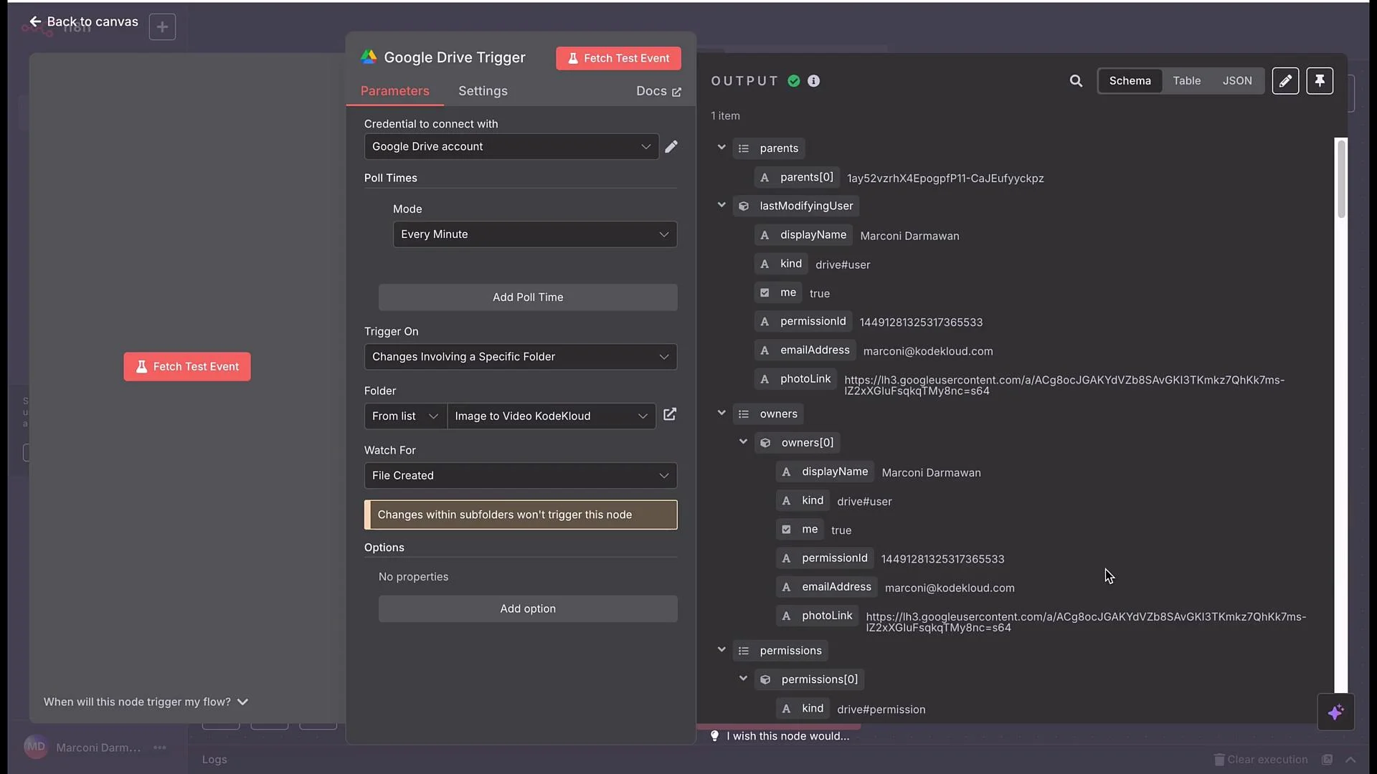The width and height of the screenshot is (1377, 774).
Task: Open the Logs panel label
Action: click(x=214, y=760)
